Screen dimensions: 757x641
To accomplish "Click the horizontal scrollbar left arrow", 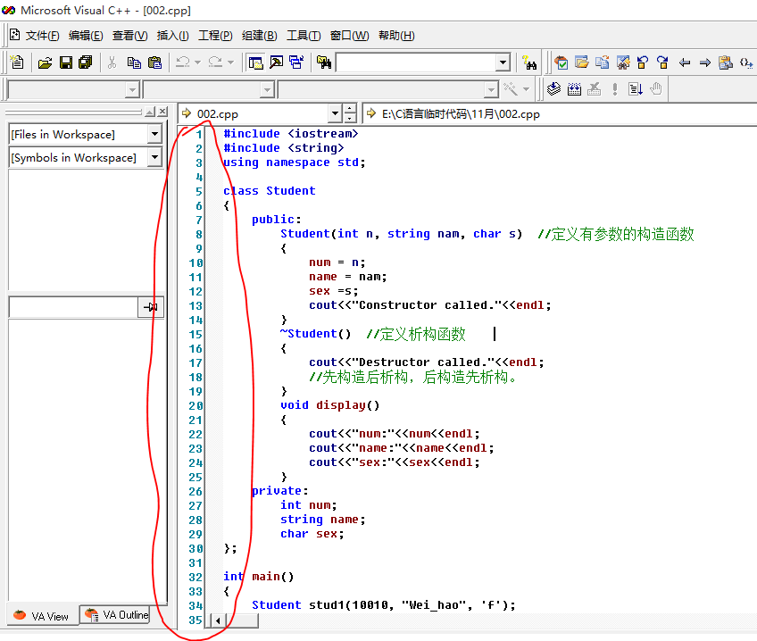I will click(x=217, y=620).
